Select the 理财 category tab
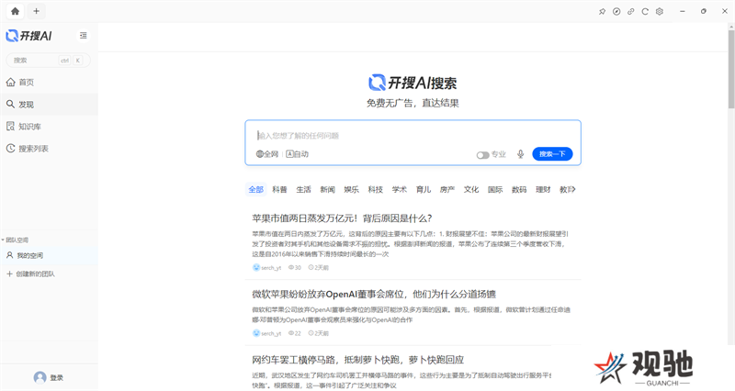Screen dimensions: 735x391 tap(543, 189)
